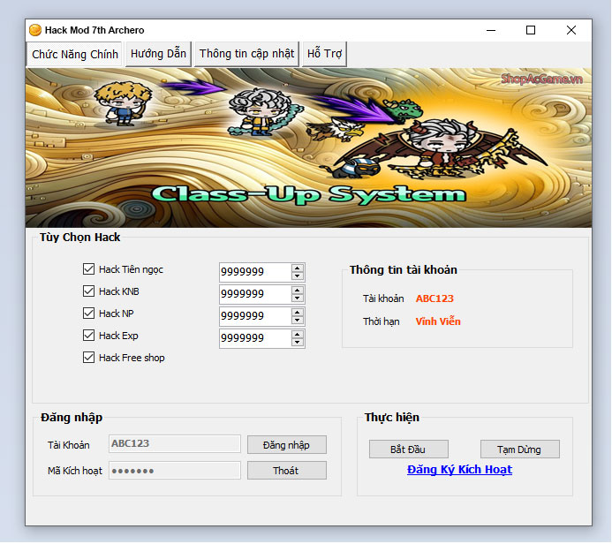Maximize the Hack Mod window
The height and width of the screenshot is (544, 612).
531,30
